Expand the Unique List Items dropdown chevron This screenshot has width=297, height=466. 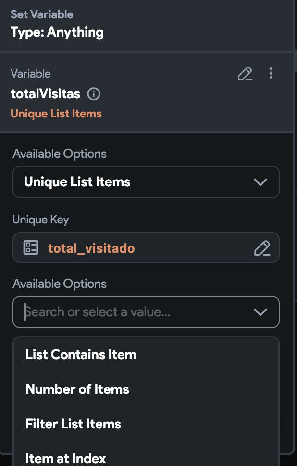[x=260, y=182]
